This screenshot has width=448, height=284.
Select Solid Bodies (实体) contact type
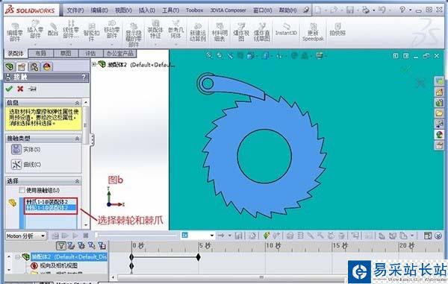point(25,149)
